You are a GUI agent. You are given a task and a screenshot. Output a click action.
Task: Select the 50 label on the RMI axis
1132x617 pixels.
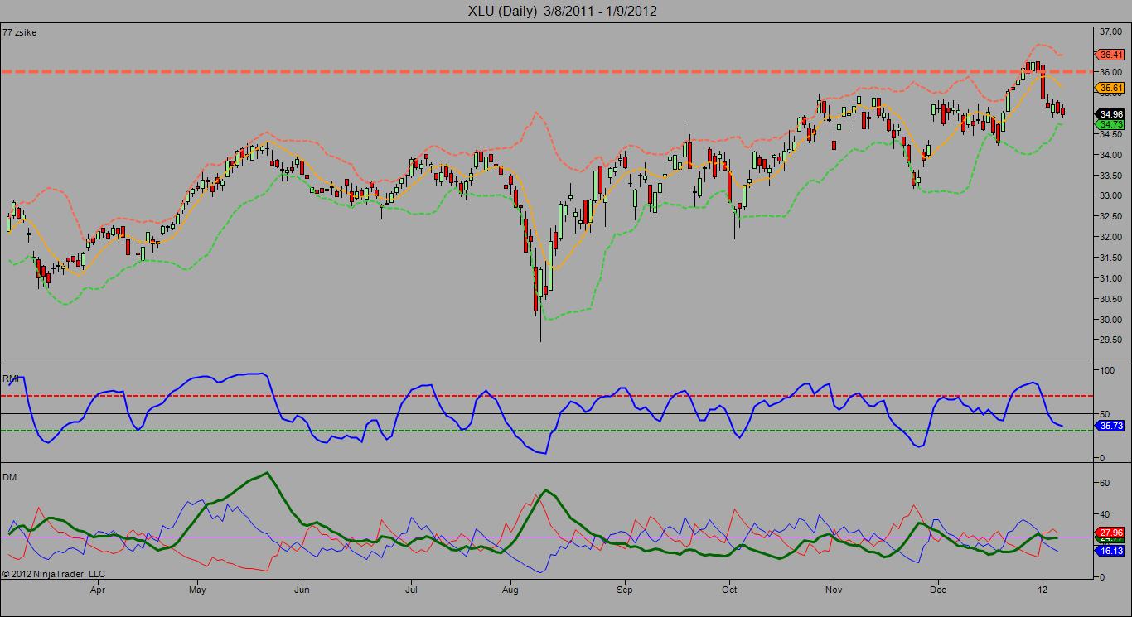(x=1104, y=413)
